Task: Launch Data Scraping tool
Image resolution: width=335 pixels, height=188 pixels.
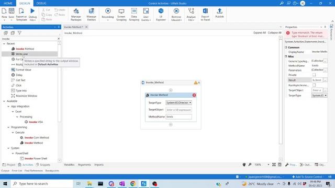Action: (x=134, y=14)
